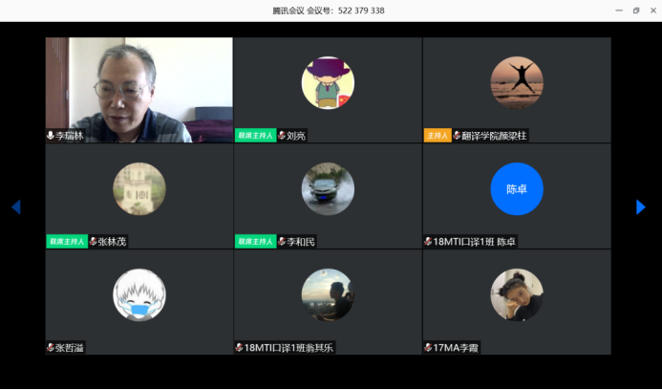The width and height of the screenshot is (662, 390).
Task: Click muted mic icon beside 17MA李霞
Action: (428, 347)
